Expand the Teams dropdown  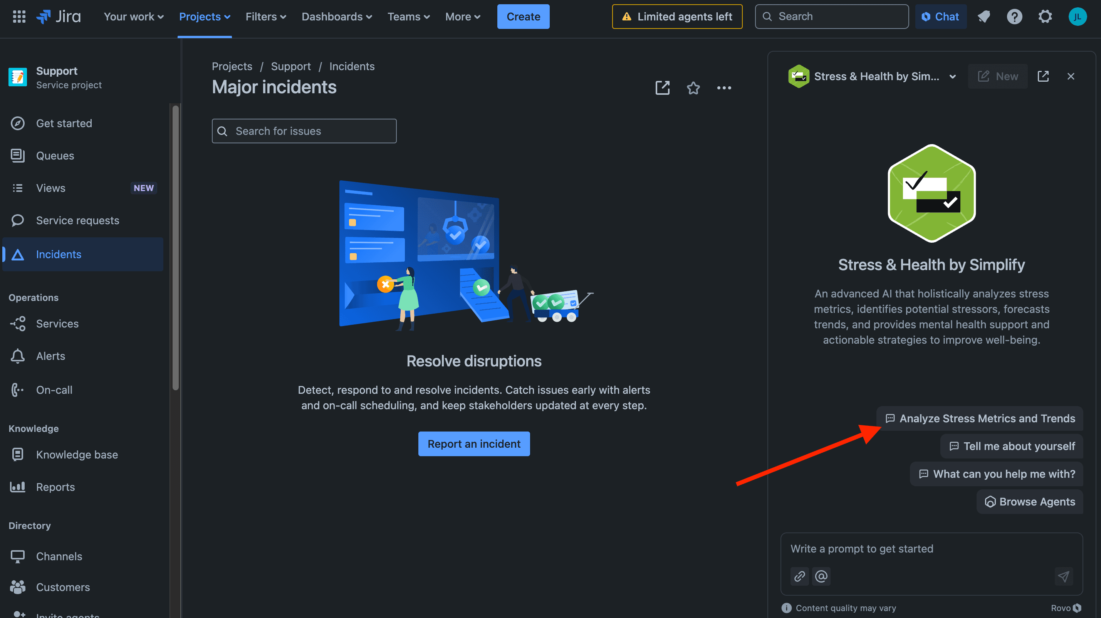click(x=409, y=17)
